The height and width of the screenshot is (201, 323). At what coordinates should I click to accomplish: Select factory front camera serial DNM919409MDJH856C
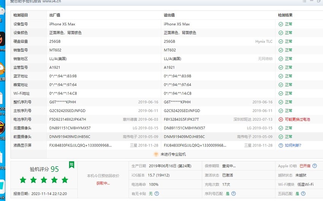[x=70, y=137]
